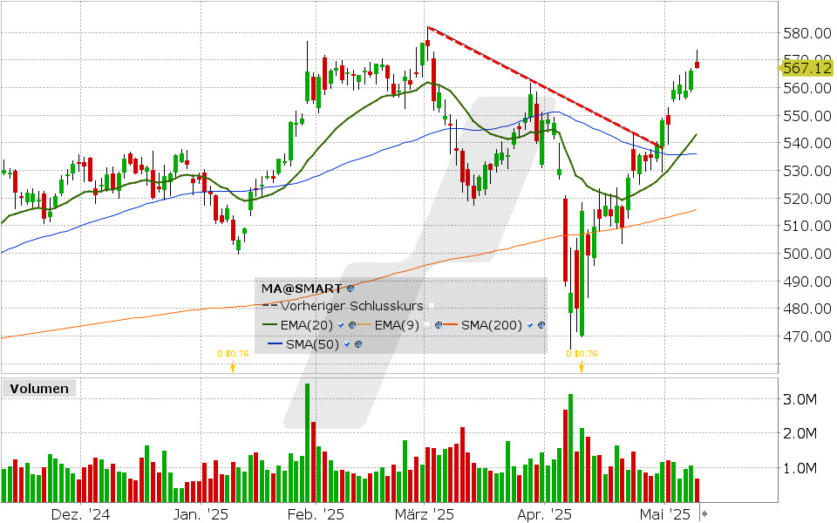
Task: Enable the EMA(9) checkbox
Action: 427,325
